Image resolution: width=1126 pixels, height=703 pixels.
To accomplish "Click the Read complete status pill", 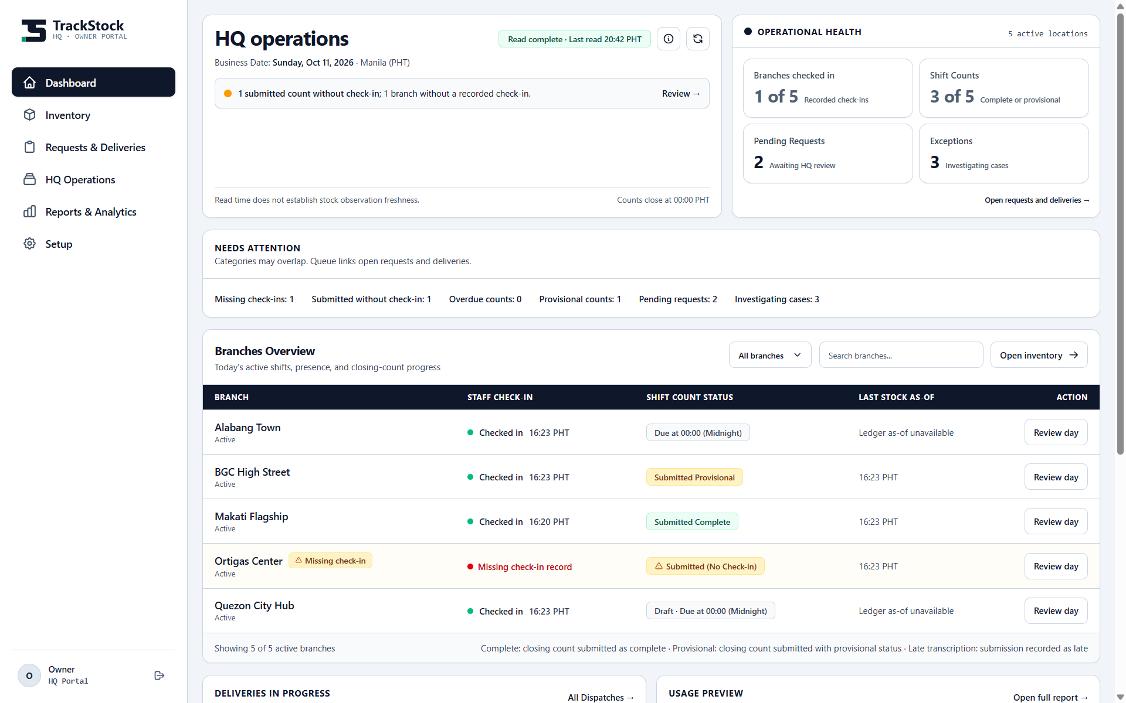I will [574, 39].
